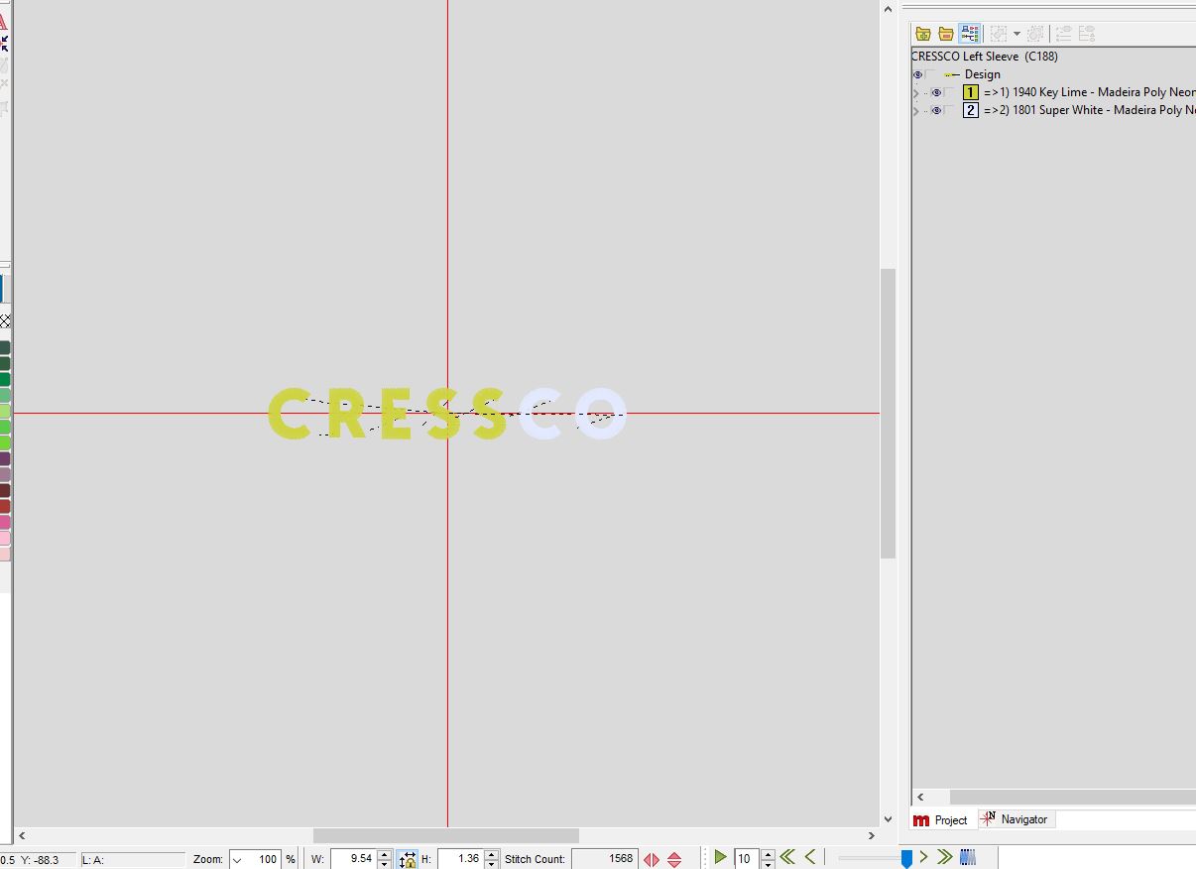Click the green double-left rewind arrows

pos(787,857)
